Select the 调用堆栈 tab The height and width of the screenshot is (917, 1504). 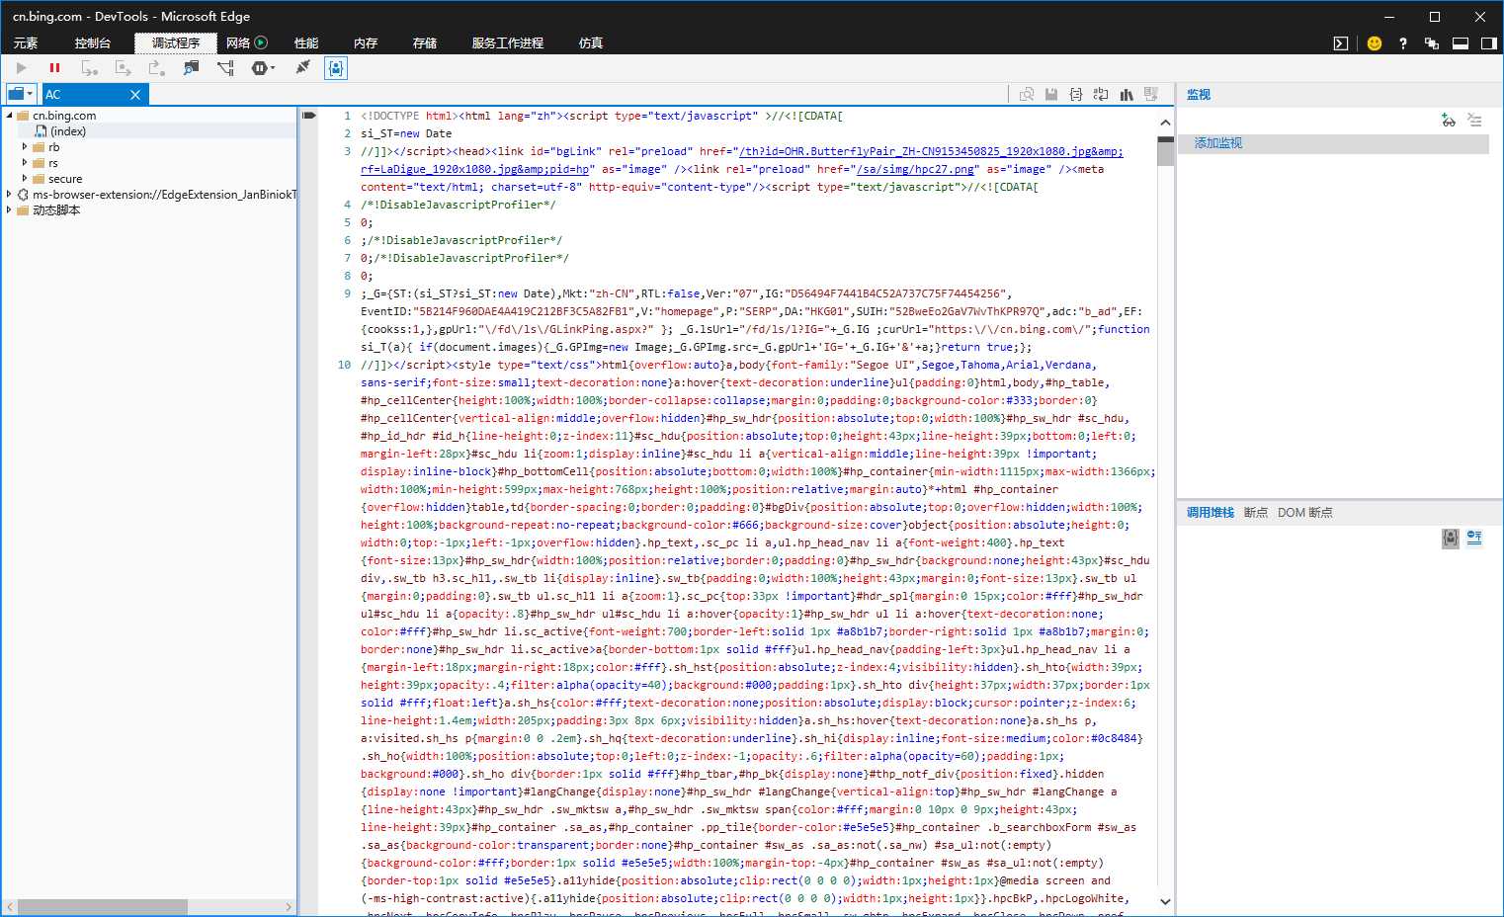pyautogui.click(x=1211, y=512)
